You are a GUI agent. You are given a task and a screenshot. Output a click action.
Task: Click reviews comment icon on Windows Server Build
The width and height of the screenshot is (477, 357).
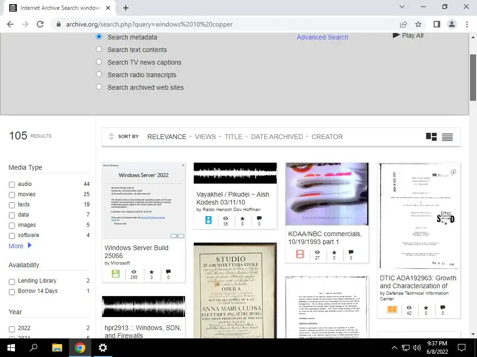[168, 271]
